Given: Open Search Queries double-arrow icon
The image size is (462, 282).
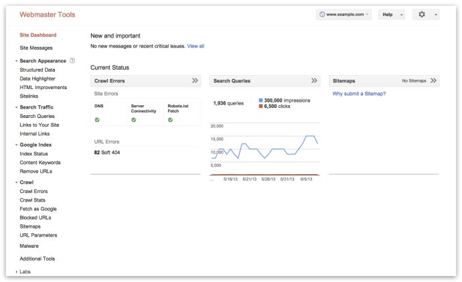Looking at the screenshot, I should click(x=315, y=80).
